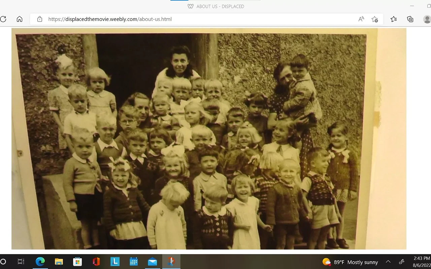Open Microsoft Store from the taskbar
This screenshot has height=269, width=431.
click(77, 262)
